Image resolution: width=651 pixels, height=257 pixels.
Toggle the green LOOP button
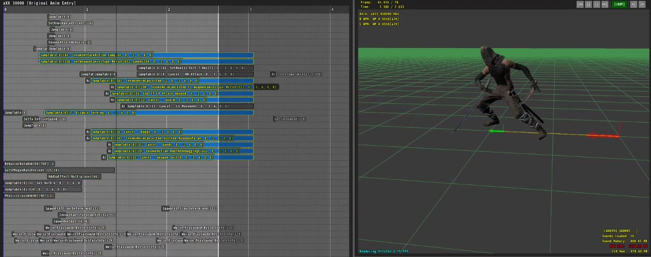click(619, 4)
